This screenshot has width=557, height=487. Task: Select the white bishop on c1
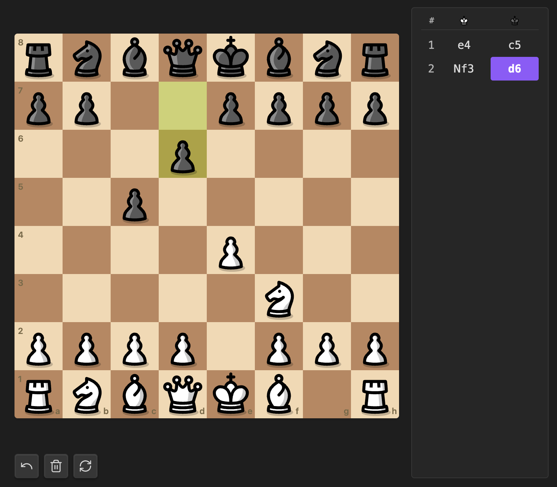point(135,394)
